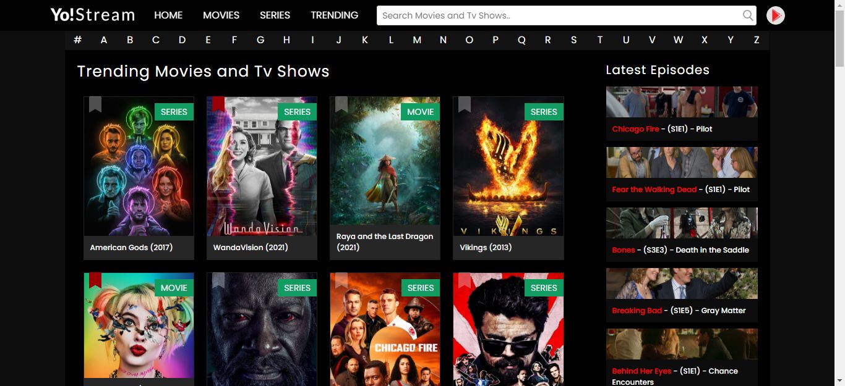Click Chicago Fire latest episode thumbnail
845x386 pixels.
pos(682,102)
